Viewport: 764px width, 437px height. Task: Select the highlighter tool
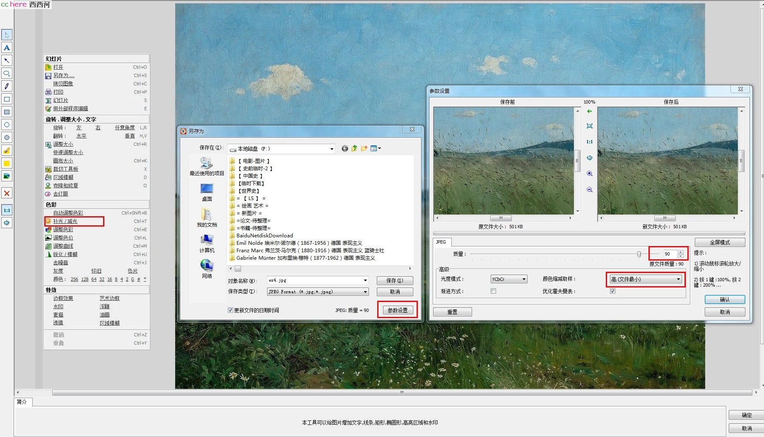7,150
